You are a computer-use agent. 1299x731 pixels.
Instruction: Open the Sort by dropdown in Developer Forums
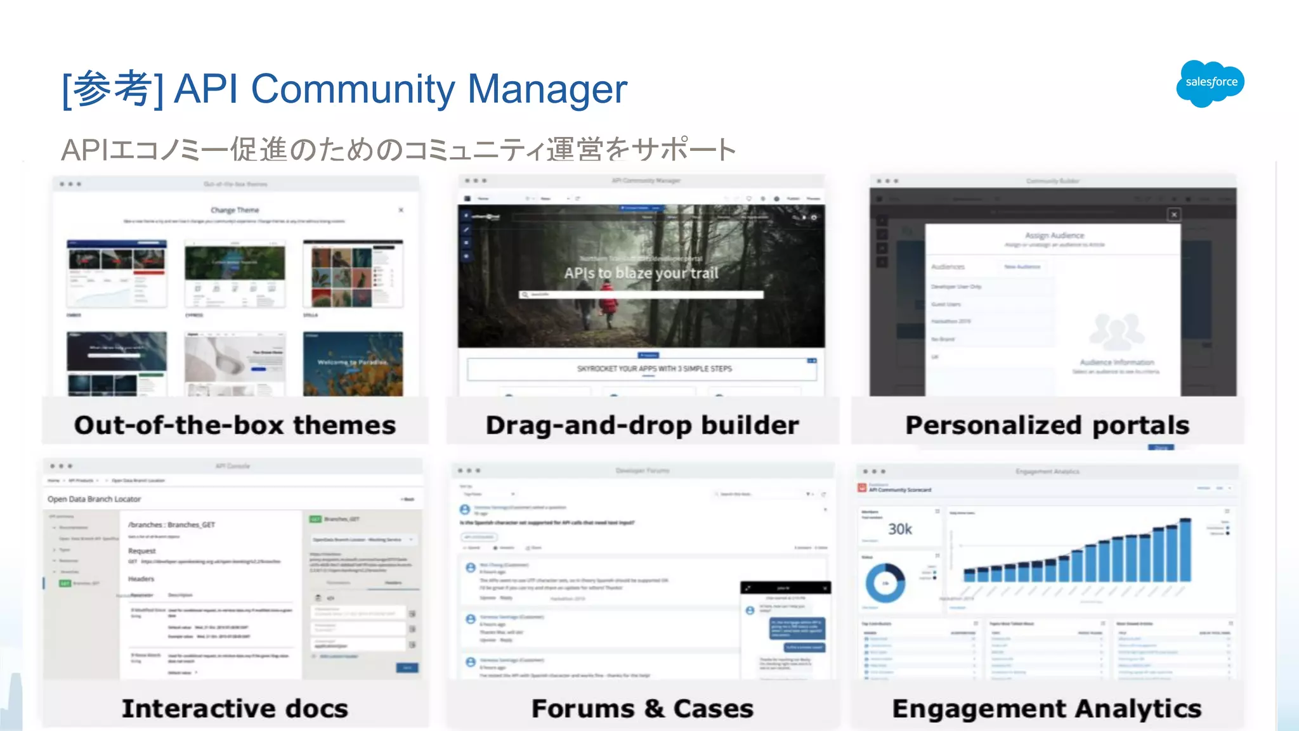point(488,494)
